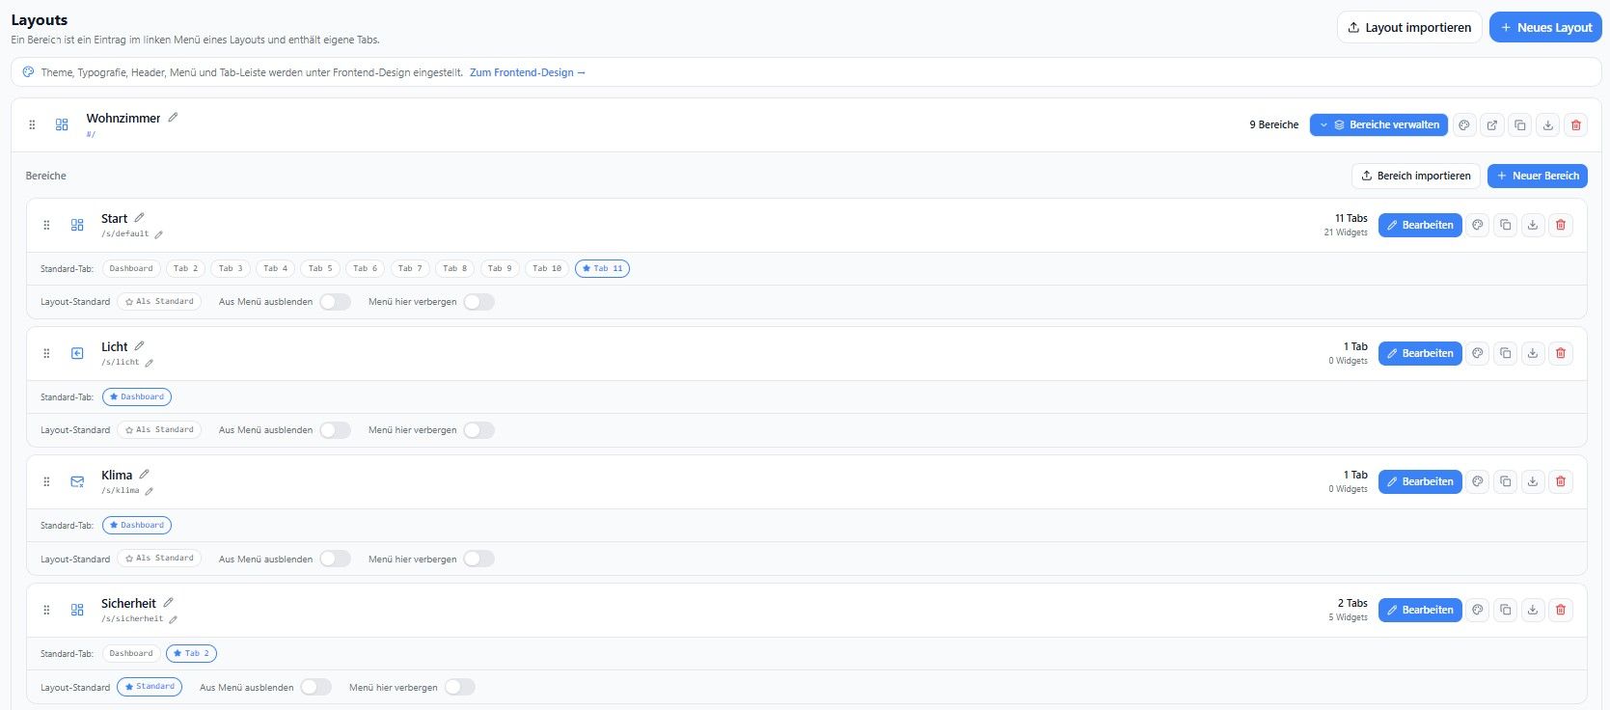This screenshot has width=1610, height=710.
Task: Click the 'Neues Layout' button
Action: pyautogui.click(x=1545, y=27)
